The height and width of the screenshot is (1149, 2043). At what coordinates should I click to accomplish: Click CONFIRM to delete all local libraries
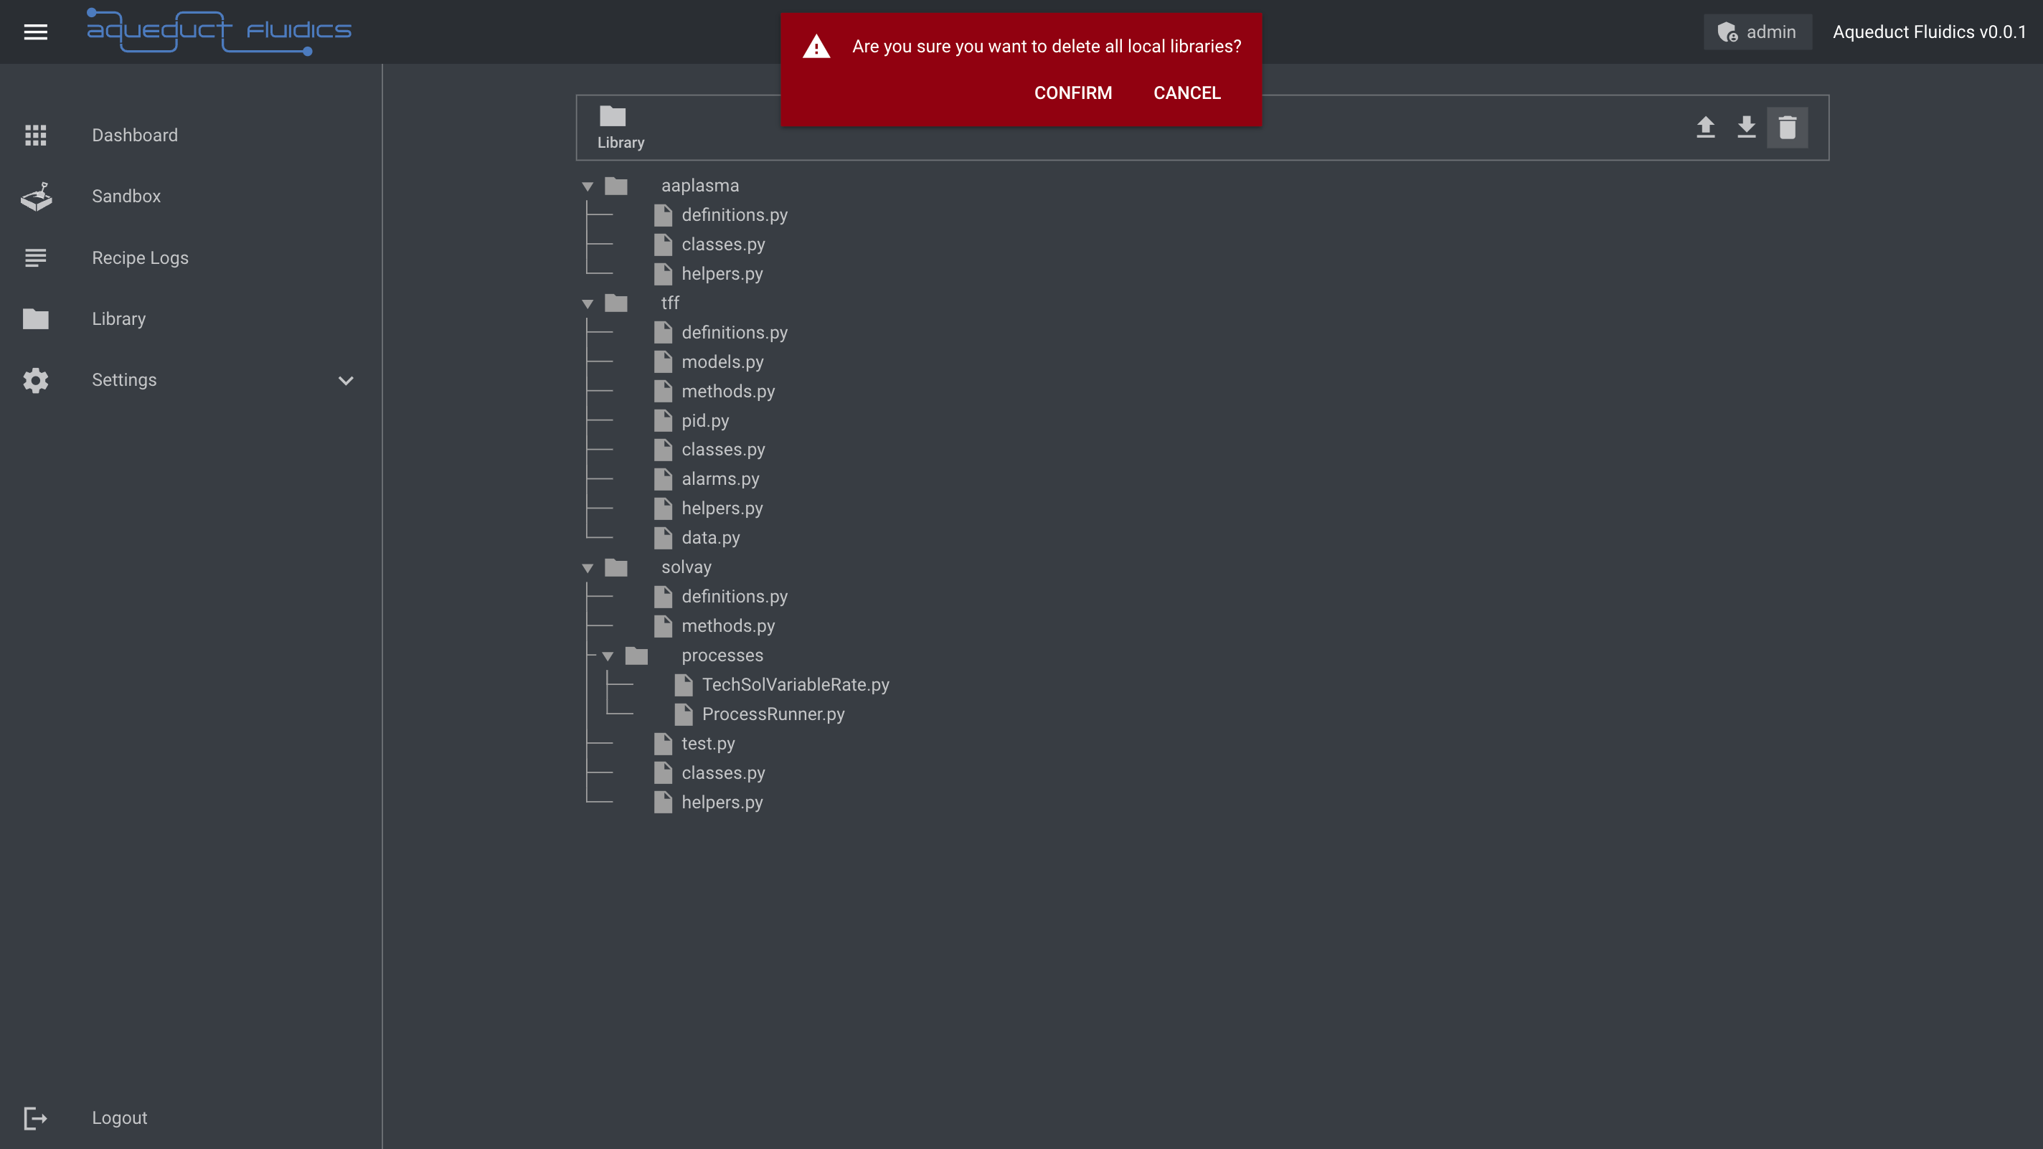(1073, 93)
